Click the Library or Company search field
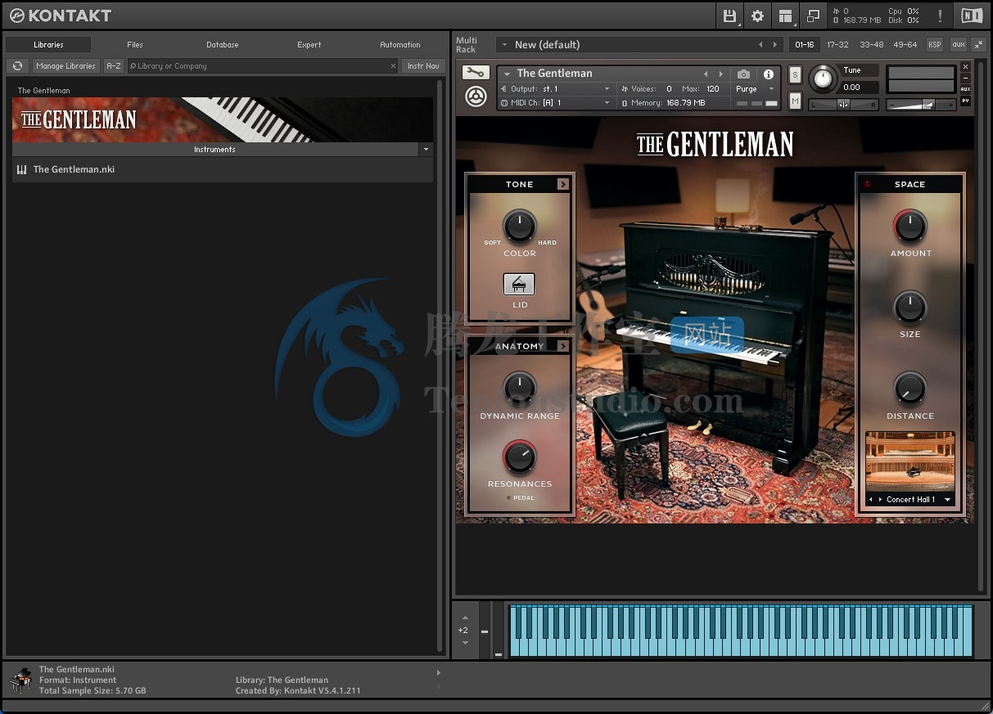Screen dimensions: 993x714 tap(263, 66)
